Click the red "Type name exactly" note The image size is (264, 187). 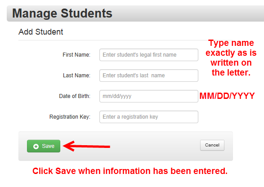pos(231,58)
